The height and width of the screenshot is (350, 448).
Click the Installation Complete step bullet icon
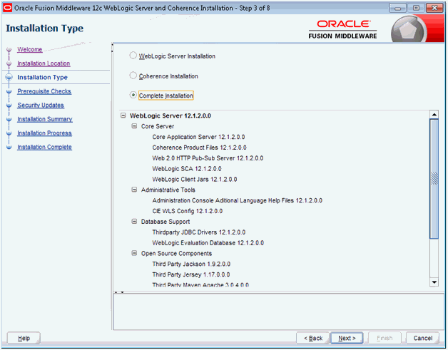(x=9, y=147)
